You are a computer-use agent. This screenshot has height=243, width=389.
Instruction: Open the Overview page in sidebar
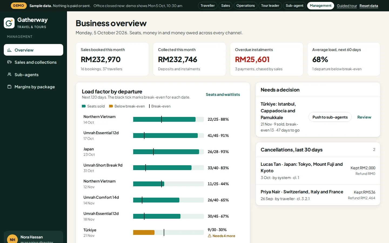click(x=33, y=50)
